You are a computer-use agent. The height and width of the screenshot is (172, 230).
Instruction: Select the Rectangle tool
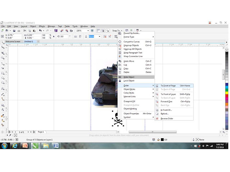point(3,73)
